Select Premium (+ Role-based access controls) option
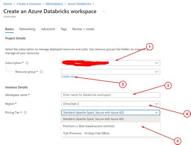This screenshot has width=191, height=145. (x=110, y=126)
